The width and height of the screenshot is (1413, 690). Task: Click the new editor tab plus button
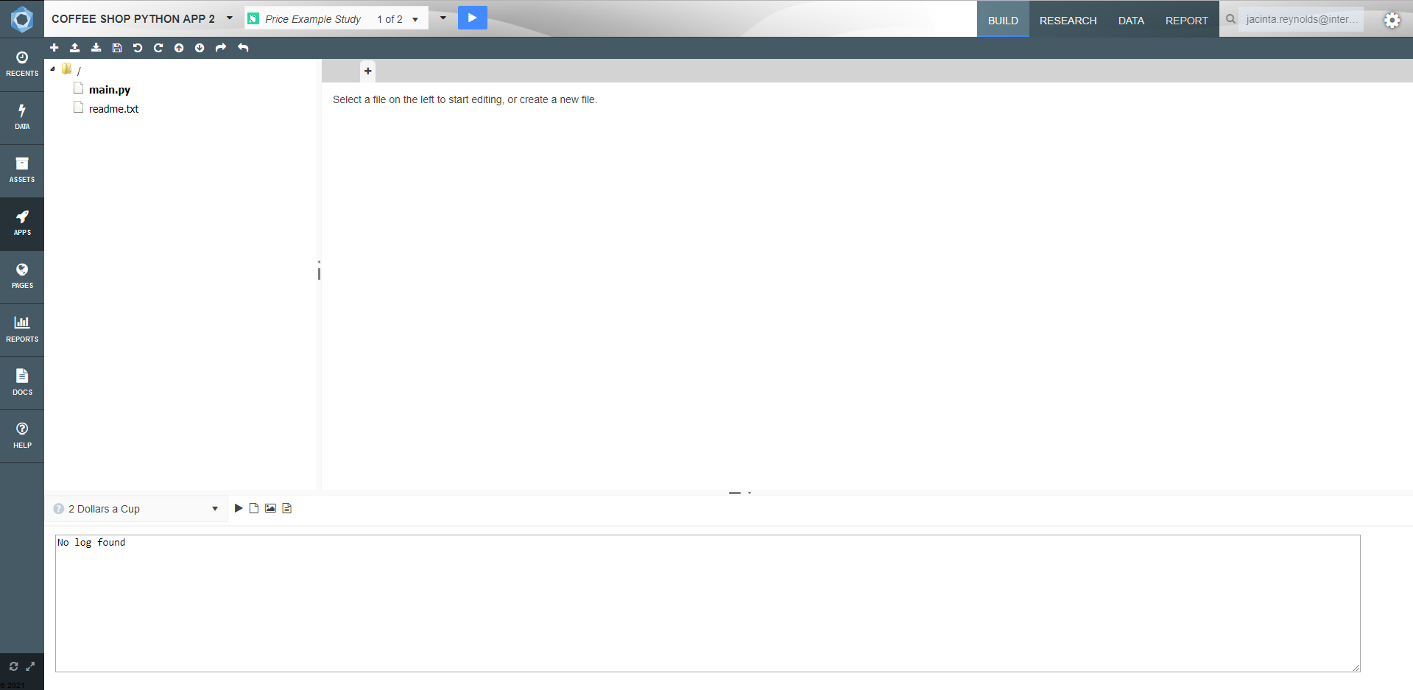tap(368, 71)
